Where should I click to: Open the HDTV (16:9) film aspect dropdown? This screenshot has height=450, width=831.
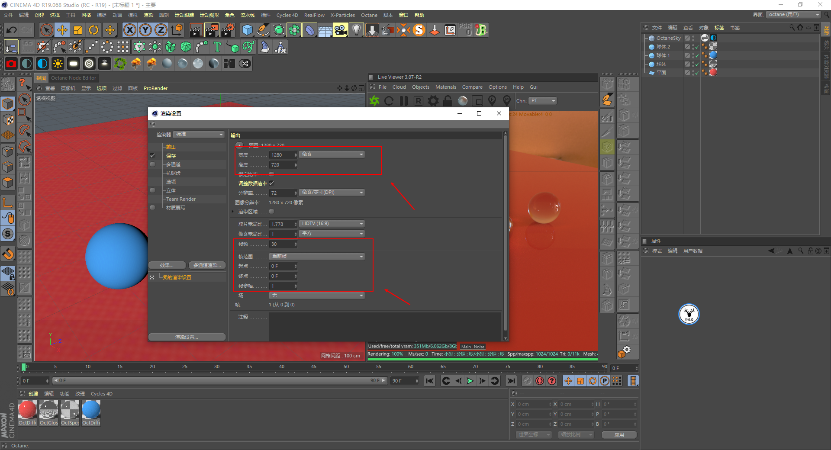click(332, 224)
